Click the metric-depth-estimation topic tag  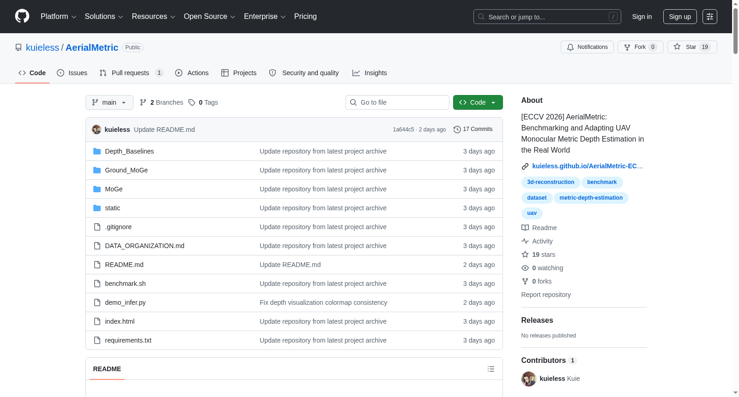pyautogui.click(x=591, y=198)
